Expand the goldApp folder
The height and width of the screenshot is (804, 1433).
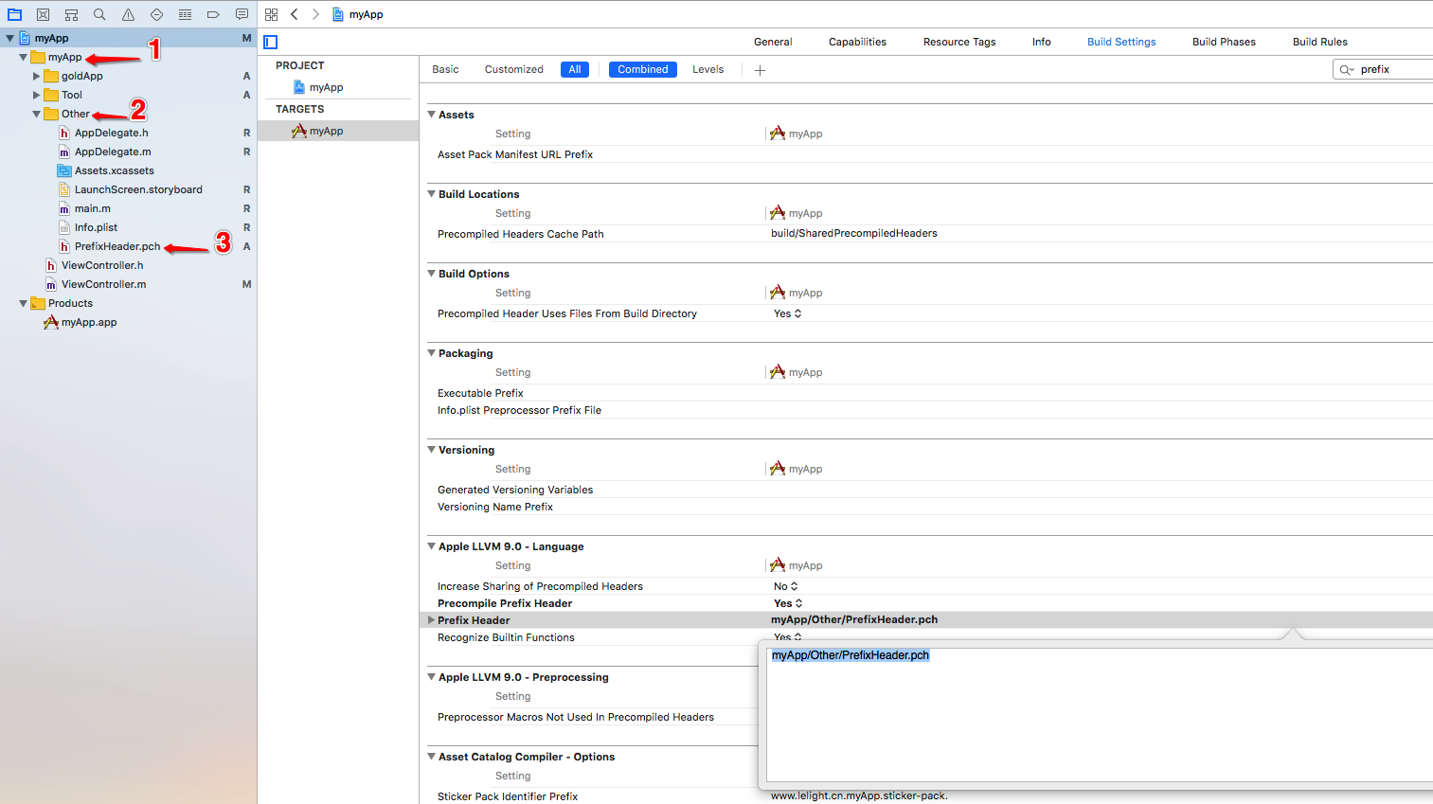[x=36, y=76]
